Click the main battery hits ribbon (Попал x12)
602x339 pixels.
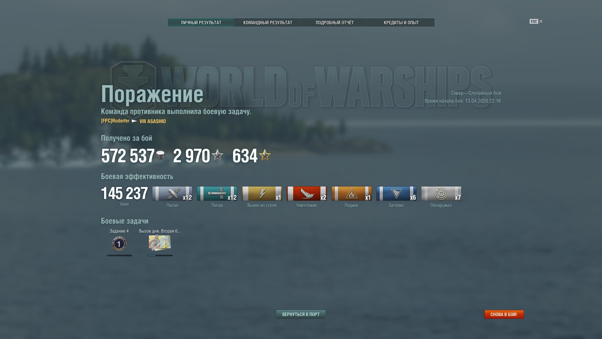tap(172, 193)
